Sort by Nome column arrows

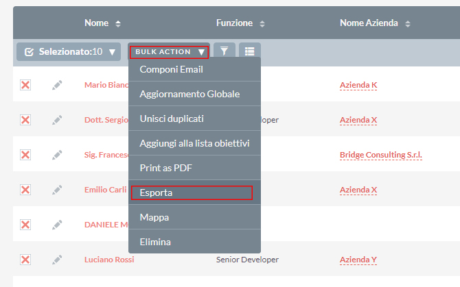pos(118,23)
